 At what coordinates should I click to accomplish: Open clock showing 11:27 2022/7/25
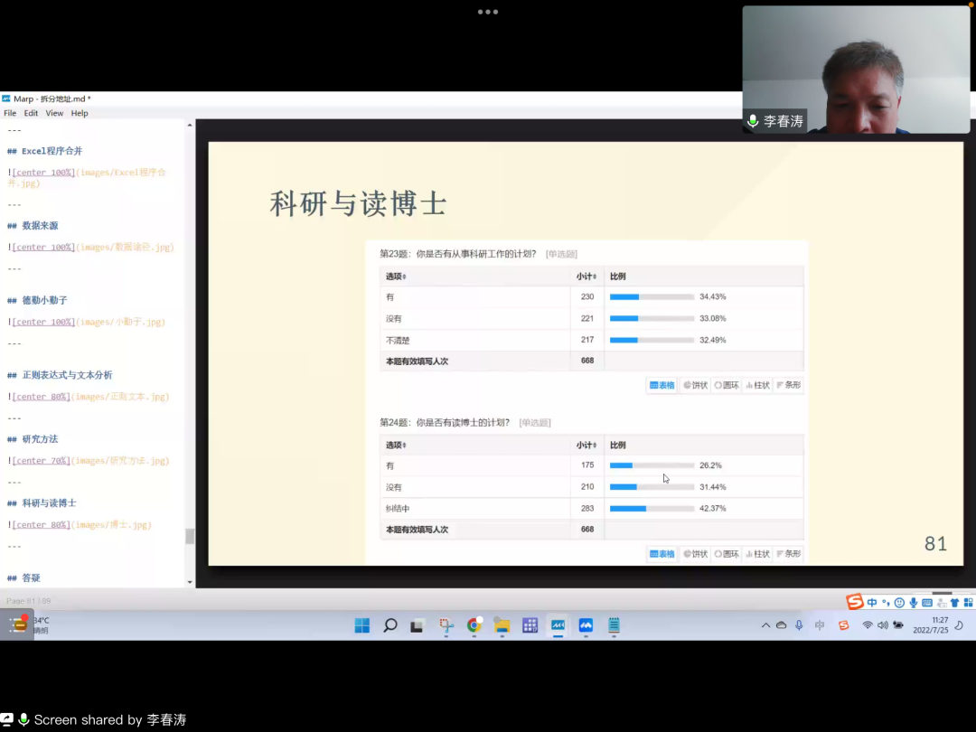pos(931,625)
